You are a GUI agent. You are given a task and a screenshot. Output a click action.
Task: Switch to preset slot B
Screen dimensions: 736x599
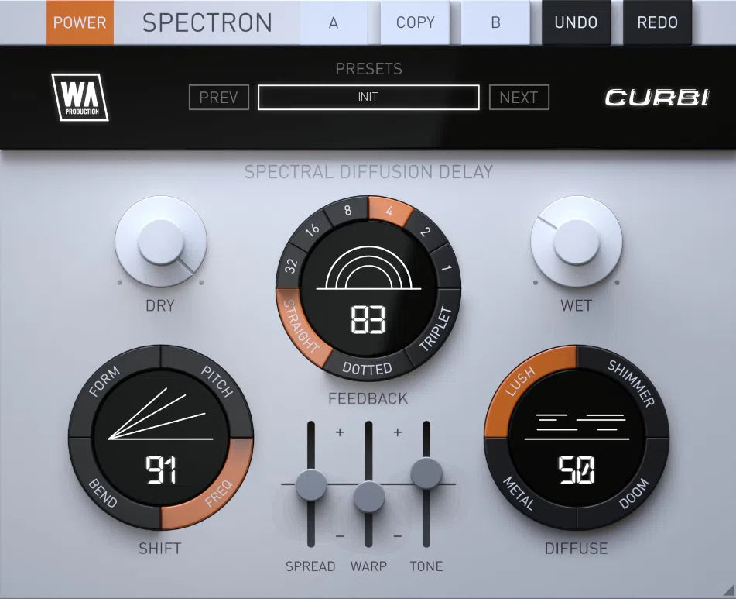coord(495,22)
